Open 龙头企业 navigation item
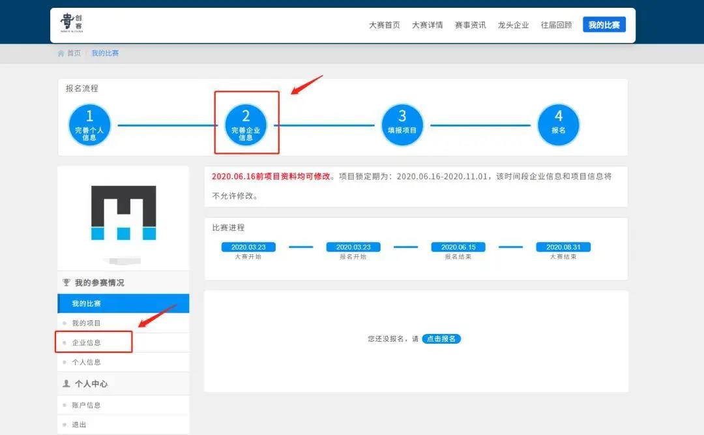 pos(514,25)
